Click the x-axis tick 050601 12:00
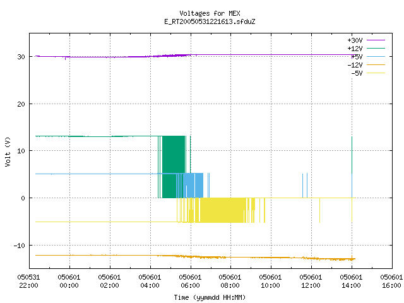 [311, 282]
